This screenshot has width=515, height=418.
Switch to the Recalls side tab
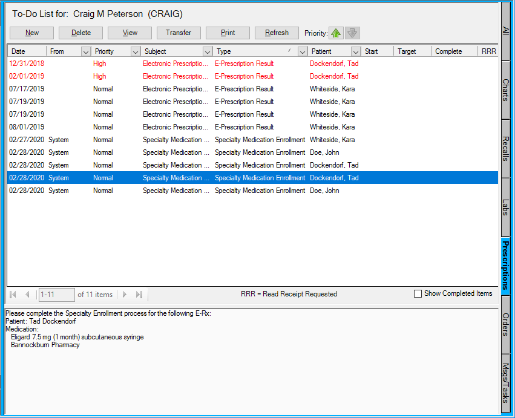click(505, 149)
